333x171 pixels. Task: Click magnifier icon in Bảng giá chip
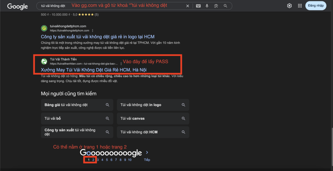[107, 105]
